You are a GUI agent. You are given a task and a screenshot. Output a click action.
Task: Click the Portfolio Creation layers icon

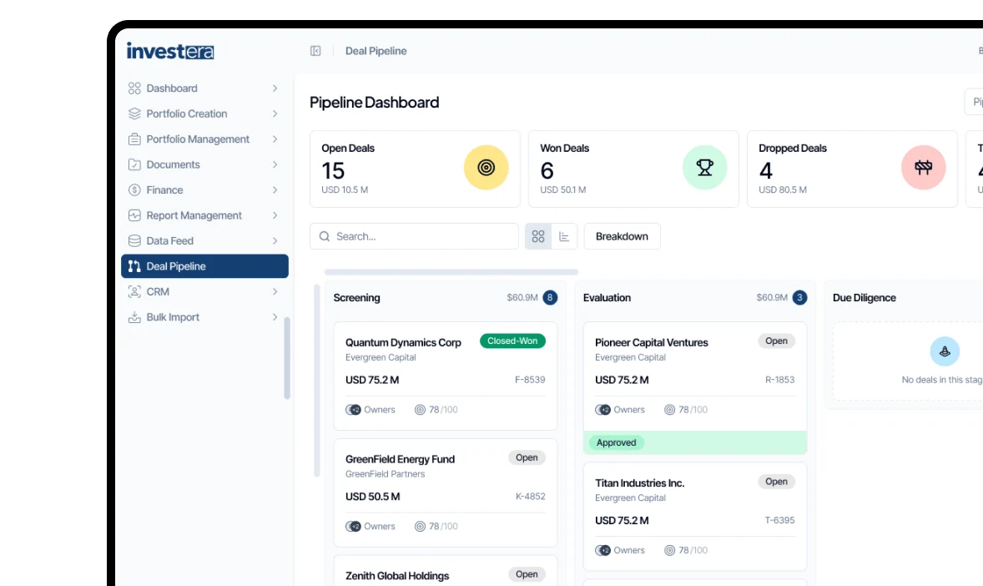coord(134,114)
